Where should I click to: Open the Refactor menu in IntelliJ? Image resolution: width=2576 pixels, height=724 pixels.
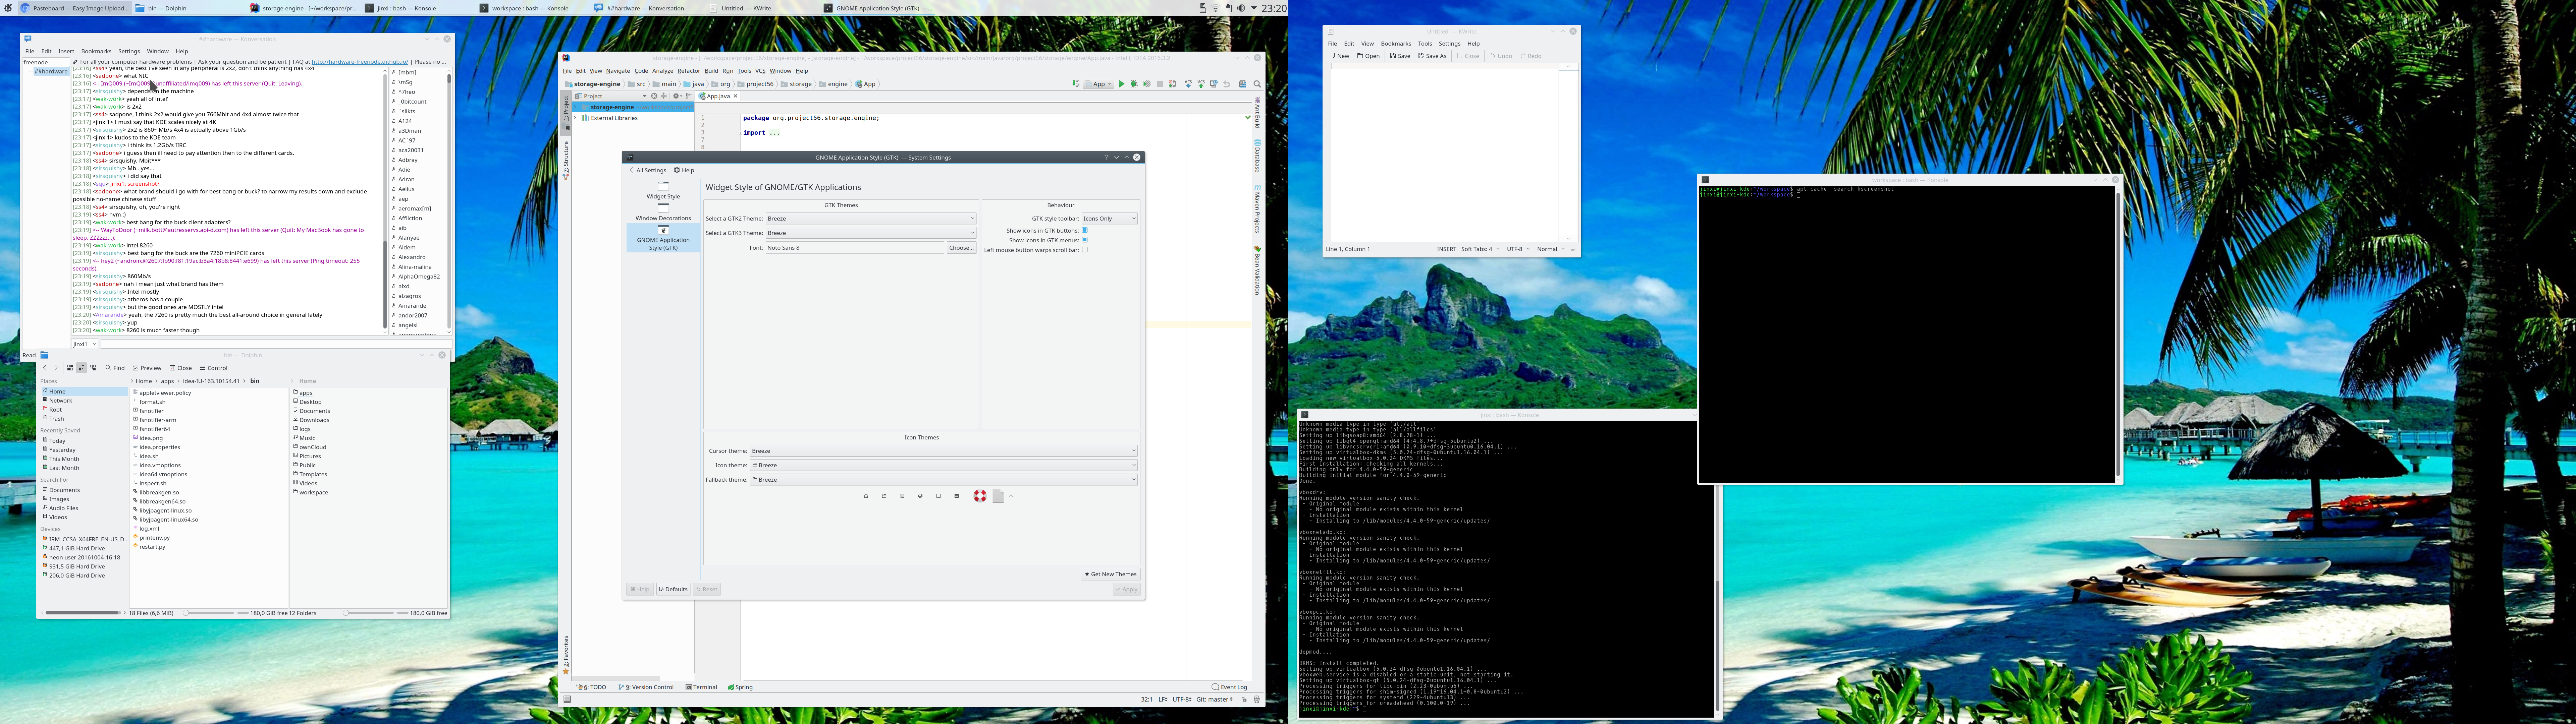[689, 71]
